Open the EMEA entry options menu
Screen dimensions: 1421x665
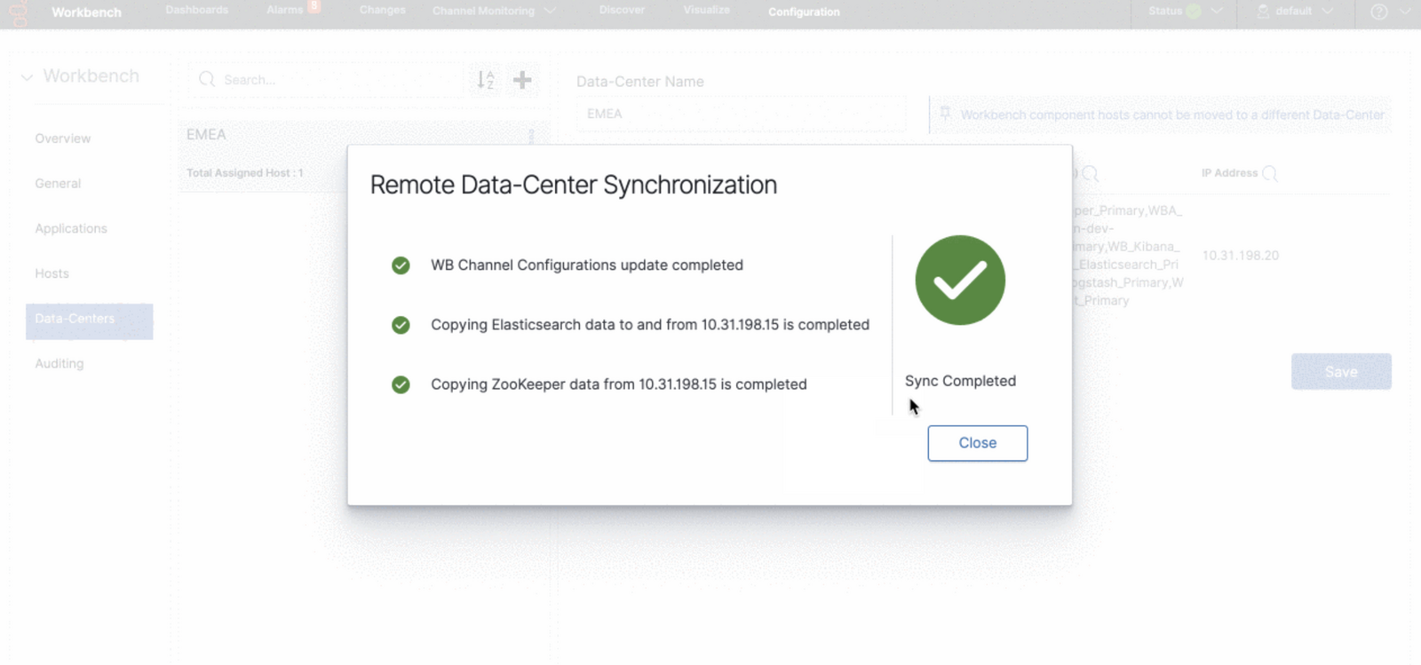pos(531,136)
